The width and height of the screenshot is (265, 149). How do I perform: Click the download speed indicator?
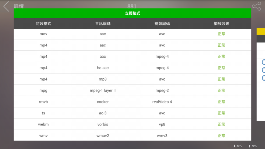pyautogui.click(x=238, y=146)
